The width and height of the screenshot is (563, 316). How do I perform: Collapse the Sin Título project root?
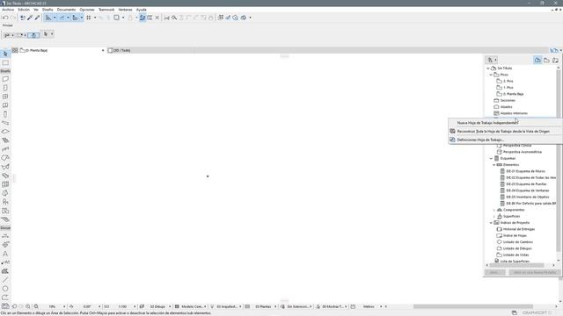coord(488,68)
